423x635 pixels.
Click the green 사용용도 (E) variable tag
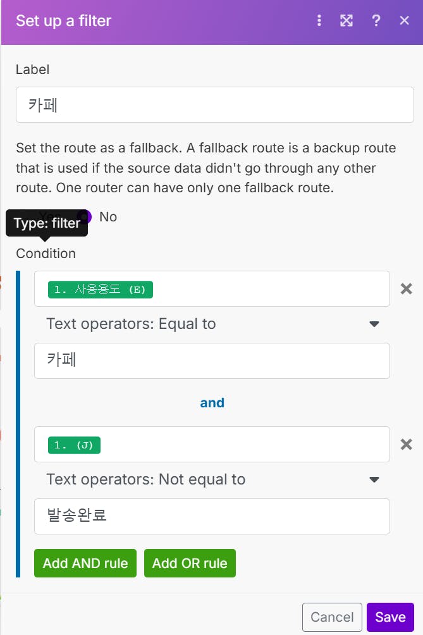coord(101,290)
